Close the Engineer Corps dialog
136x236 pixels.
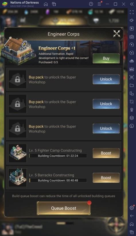pos(116,34)
